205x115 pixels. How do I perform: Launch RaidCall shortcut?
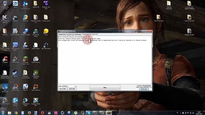26,87
